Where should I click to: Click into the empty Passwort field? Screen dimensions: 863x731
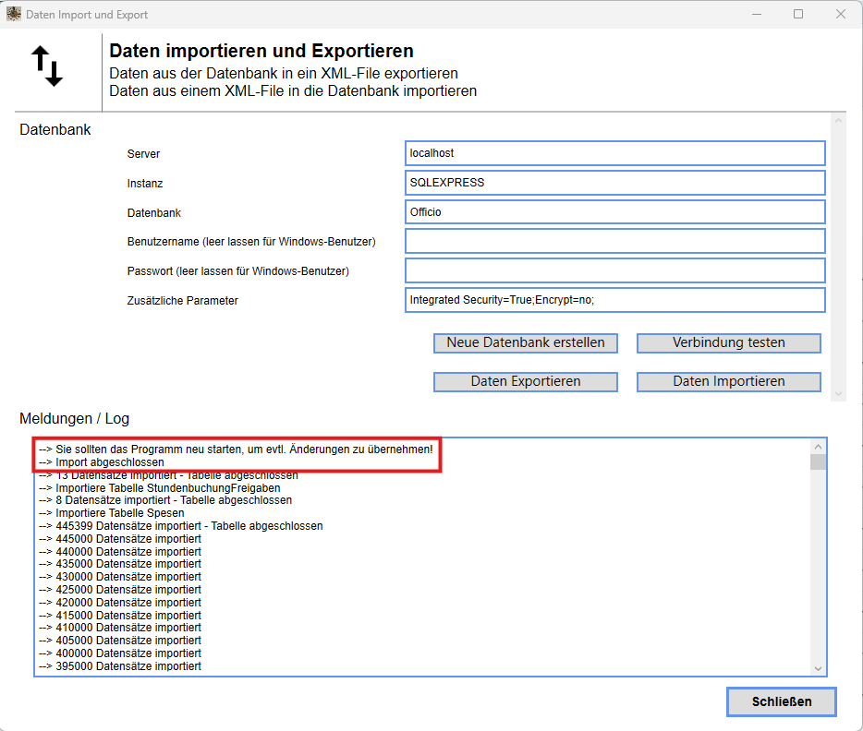(x=614, y=270)
